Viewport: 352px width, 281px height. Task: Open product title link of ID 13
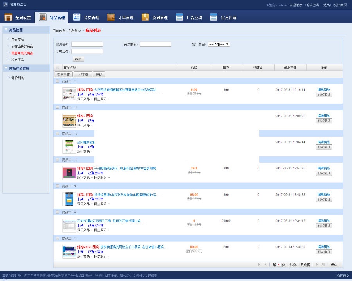click(x=127, y=90)
